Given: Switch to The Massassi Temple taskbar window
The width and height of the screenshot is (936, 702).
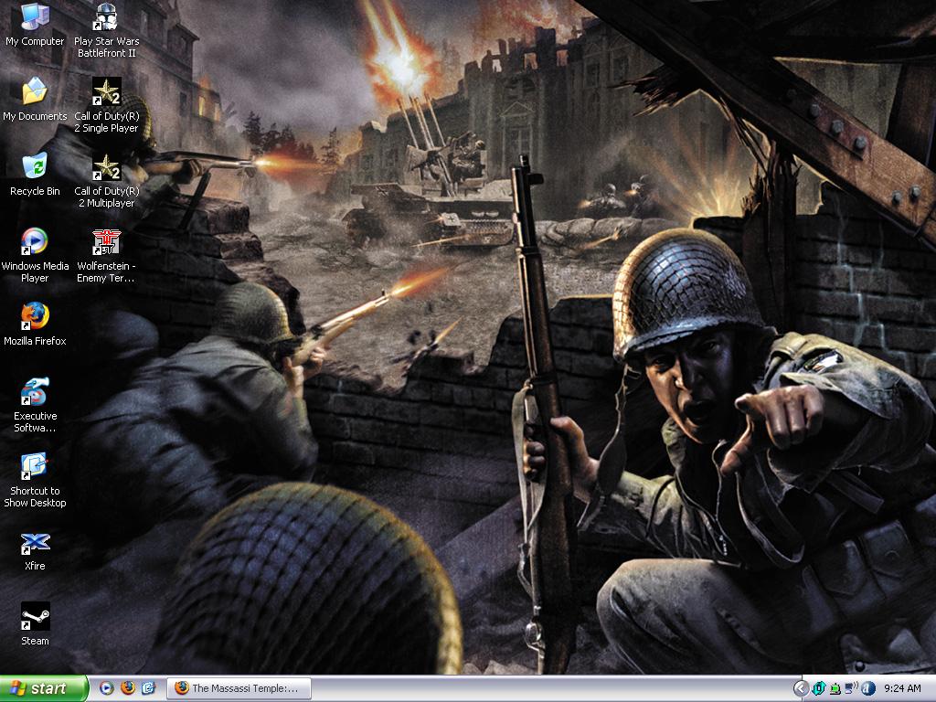Looking at the screenshot, I should click(239, 688).
